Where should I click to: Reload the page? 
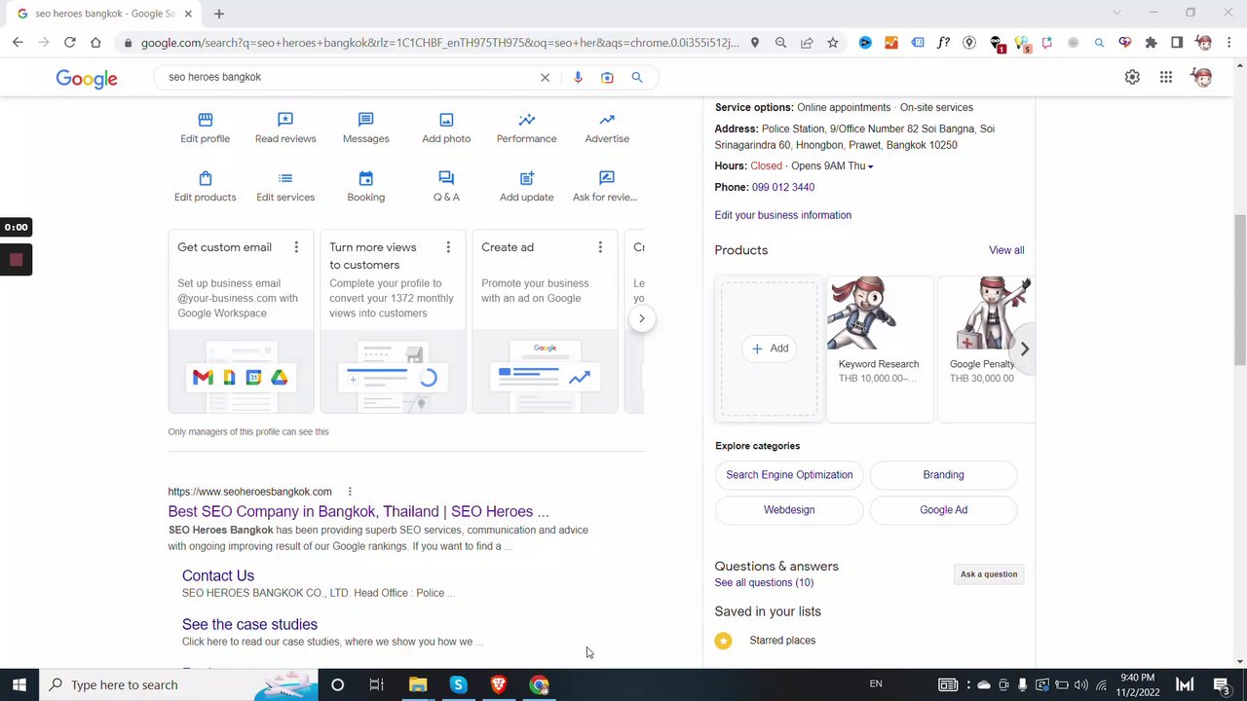69,42
